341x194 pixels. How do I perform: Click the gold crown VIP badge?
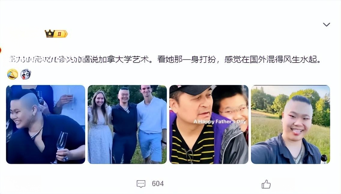pos(50,34)
